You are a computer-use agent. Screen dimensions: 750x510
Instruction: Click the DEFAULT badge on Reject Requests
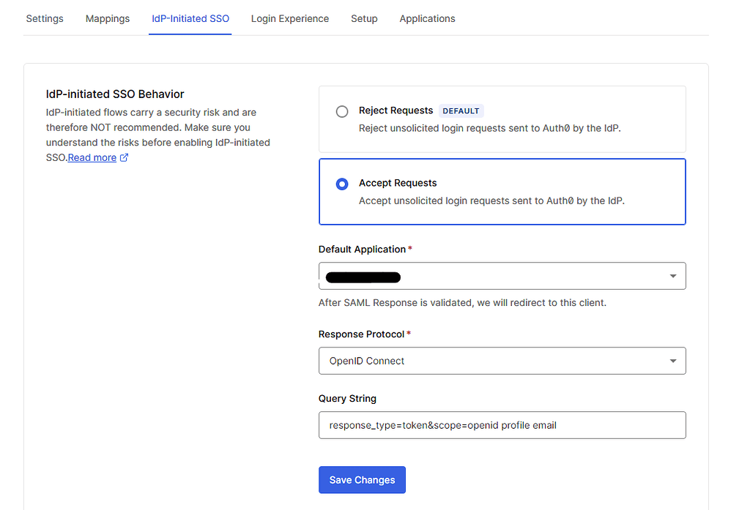point(461,110)
